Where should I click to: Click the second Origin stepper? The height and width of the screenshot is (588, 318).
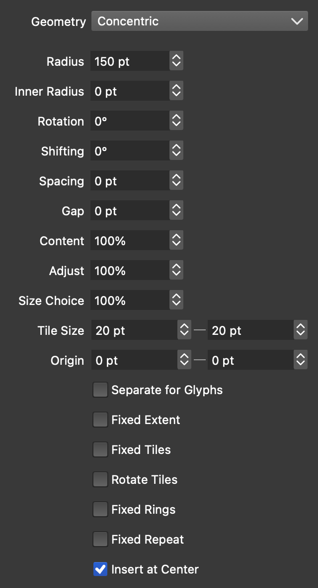pyautogui.click(x=300, y=360)
